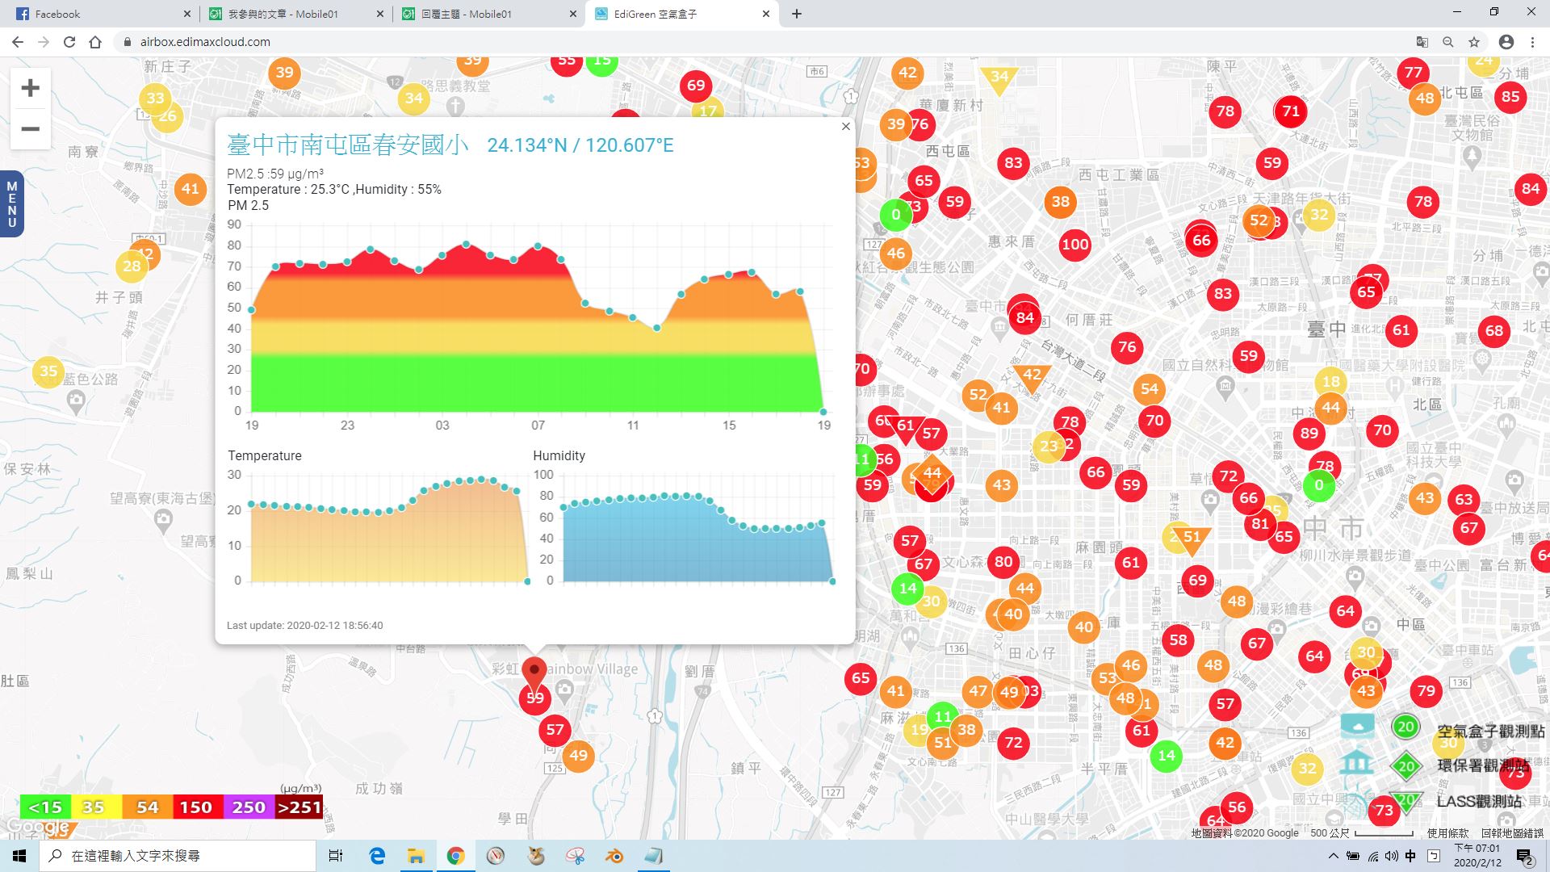Click the green diamond 20 legend marker
Image resolution: width=1550 pixels, height=872 pixels.
(1405, 766)
